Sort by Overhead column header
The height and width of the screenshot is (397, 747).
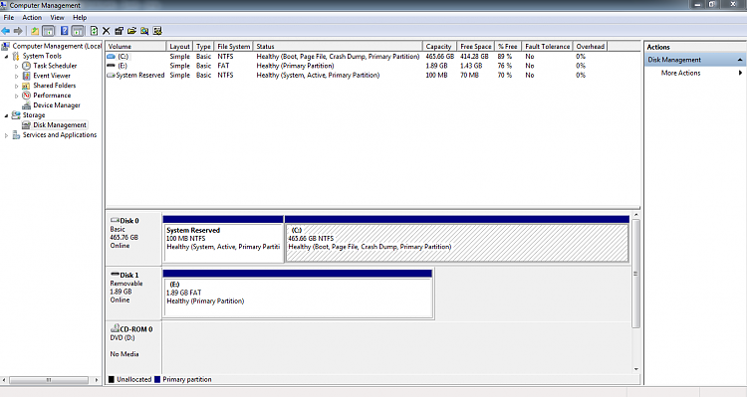click(591, 46)
